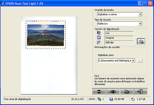Start scanning with the scanner icon button
154x105 pixels.
pos(127,92)
